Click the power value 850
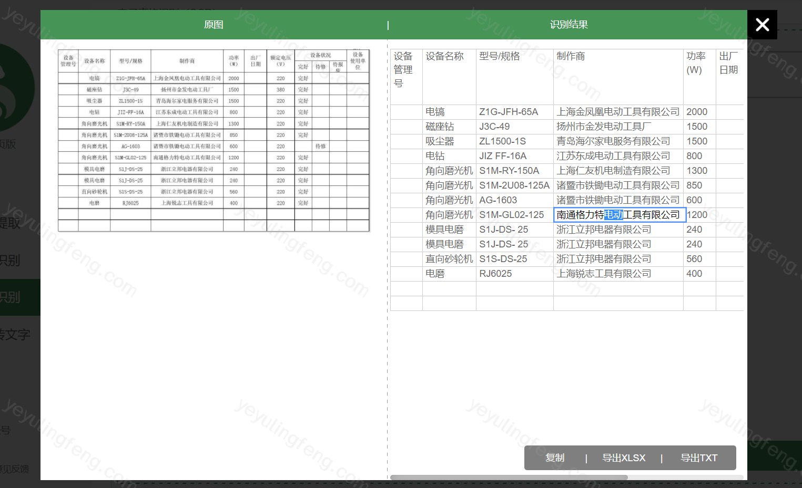Image resolution: width=802 pixels, height=488 pixels. [x=699, y=185]
